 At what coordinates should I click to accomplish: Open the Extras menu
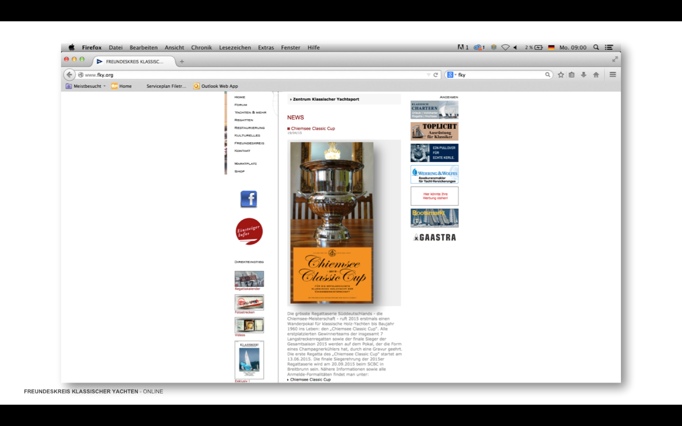coord(266,48)
